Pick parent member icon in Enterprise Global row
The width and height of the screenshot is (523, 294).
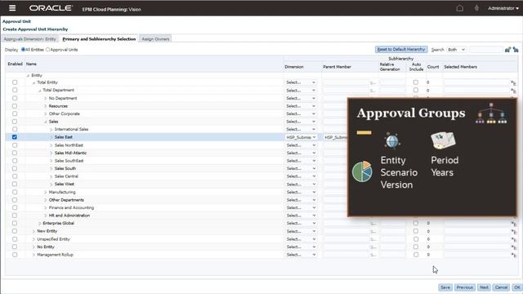373,224
